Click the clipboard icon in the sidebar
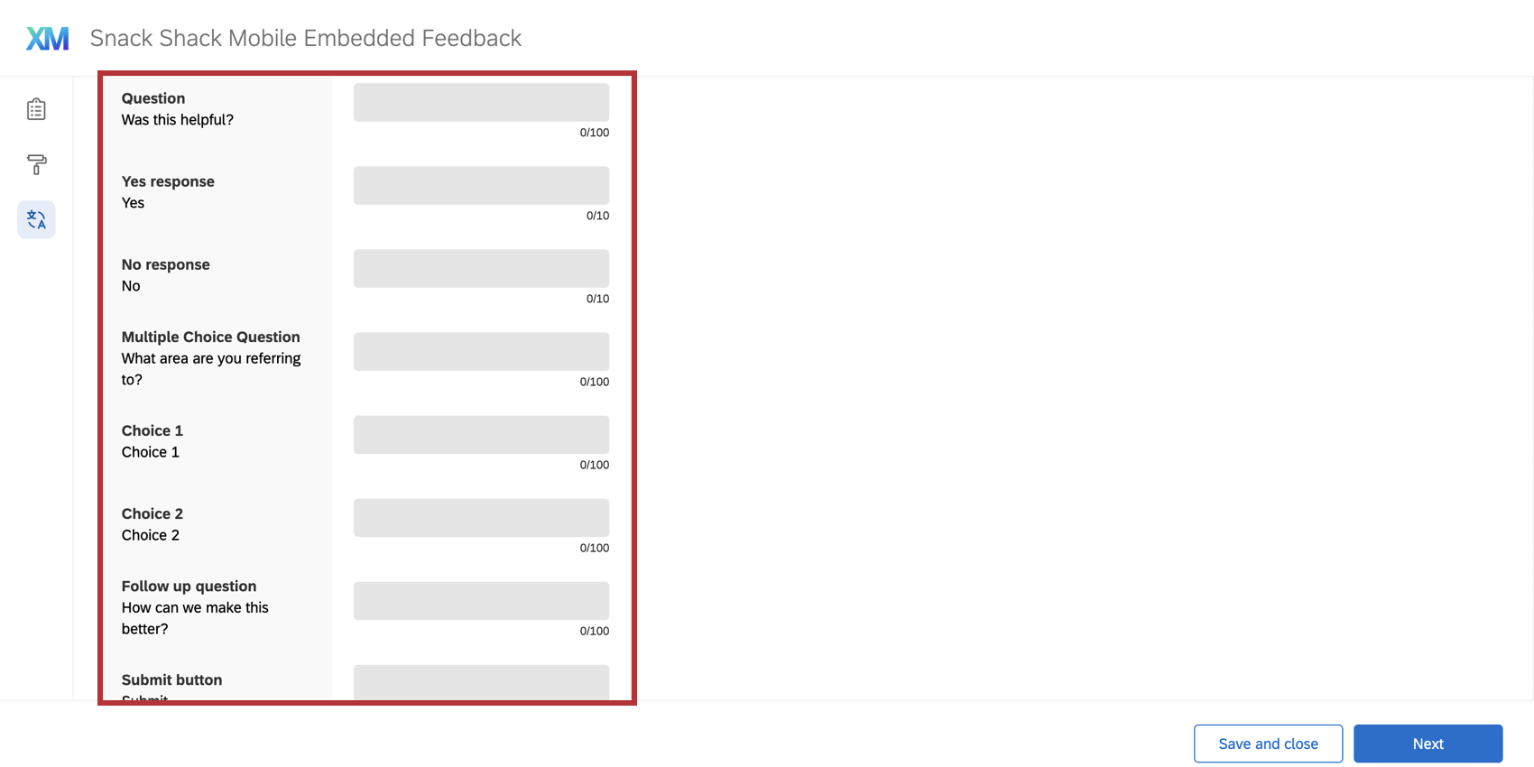Screen dimensions: 1534x767 (36, 108)
